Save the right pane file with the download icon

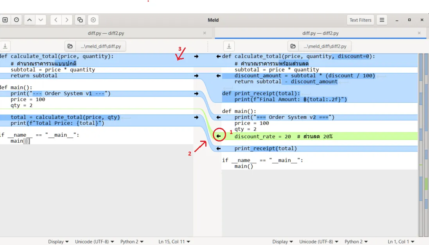pyautogui.click(x=229, y=46)
